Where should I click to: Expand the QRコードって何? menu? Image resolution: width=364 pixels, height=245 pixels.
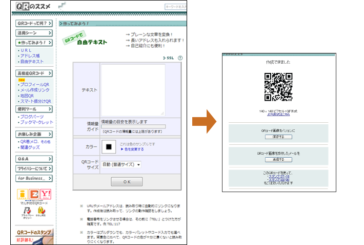[34, 24]
